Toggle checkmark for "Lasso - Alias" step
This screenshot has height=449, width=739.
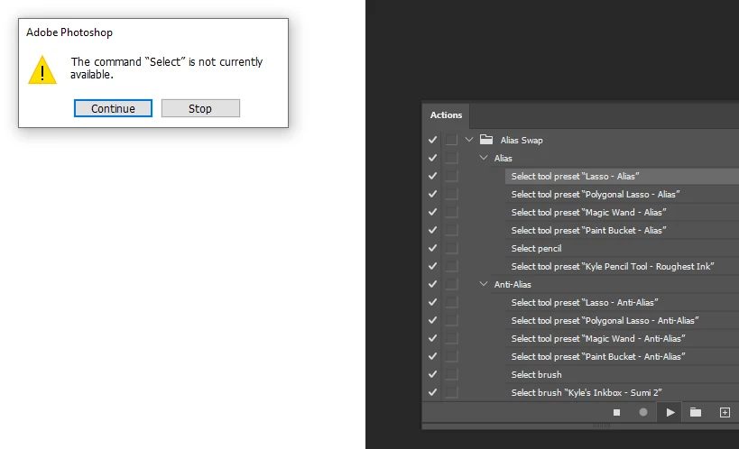coord(432,176)
